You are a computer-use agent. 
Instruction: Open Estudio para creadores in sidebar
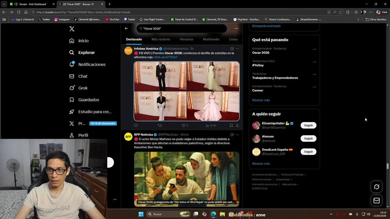[x=90, y=112]
